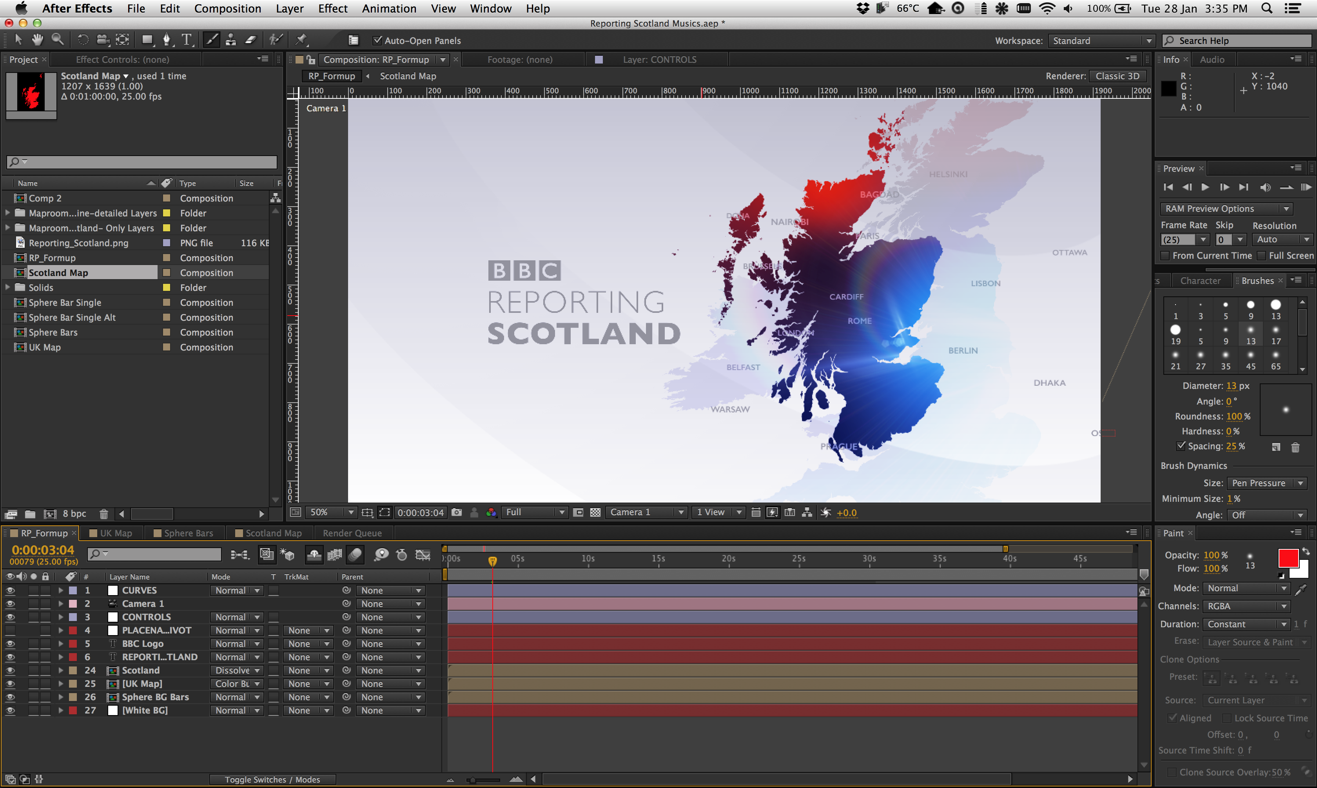Select UK Map in the Project list
The width and height of the screenshot is (1317, 788).
(x=45, y=347)
